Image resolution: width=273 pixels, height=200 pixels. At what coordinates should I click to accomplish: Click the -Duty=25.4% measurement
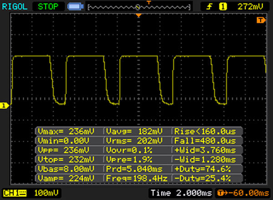[x=202, y=179]
